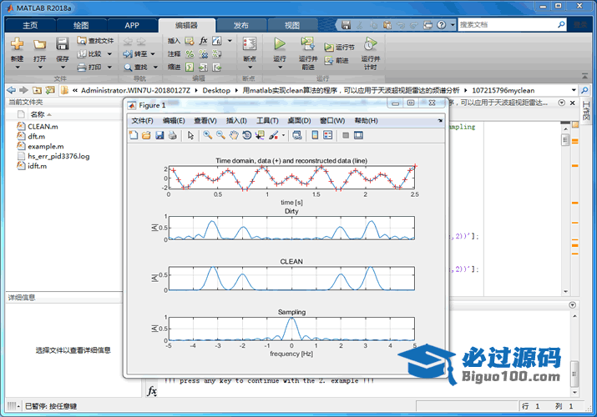Activate the Zoom Out magnifier tool
This screenshot has width=597, height=417.
220,135
